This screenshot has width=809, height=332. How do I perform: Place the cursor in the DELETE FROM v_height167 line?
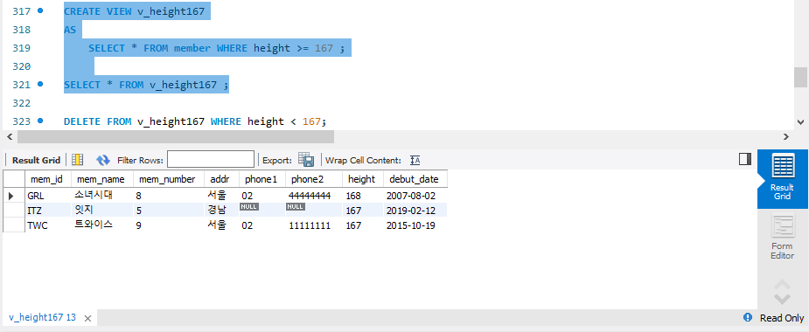tap(195, 121)
